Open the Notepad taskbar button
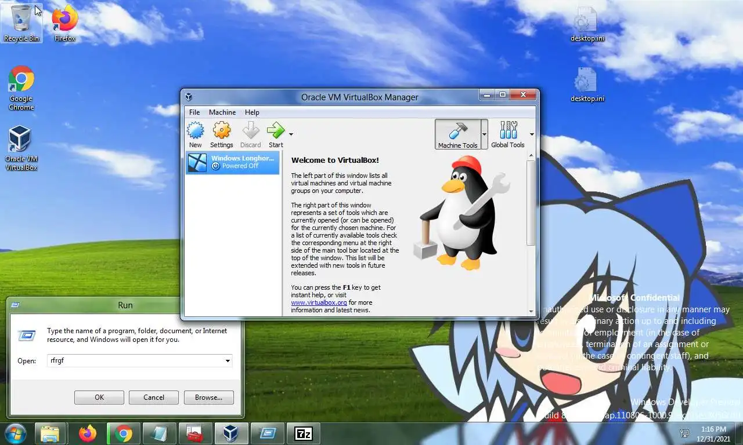This screenshot has width=743, height=445. coord(159,433)
